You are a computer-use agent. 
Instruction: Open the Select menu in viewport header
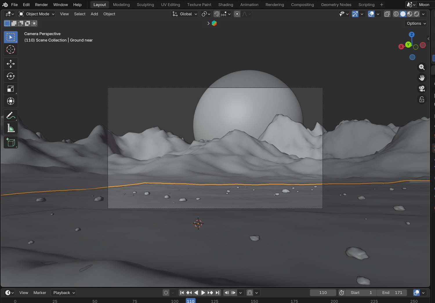click(x=80, y=14)
